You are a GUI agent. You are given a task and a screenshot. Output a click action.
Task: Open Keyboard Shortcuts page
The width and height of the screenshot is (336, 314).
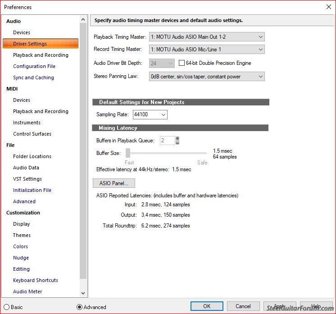pos(36,280)
